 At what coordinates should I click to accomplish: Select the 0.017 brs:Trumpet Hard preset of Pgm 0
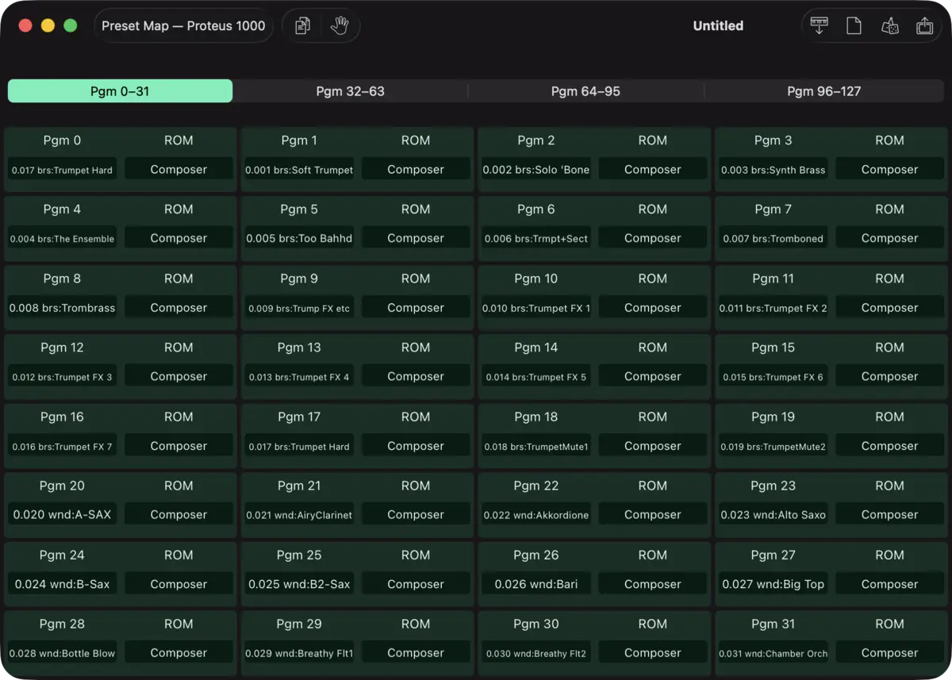point(62,170)
